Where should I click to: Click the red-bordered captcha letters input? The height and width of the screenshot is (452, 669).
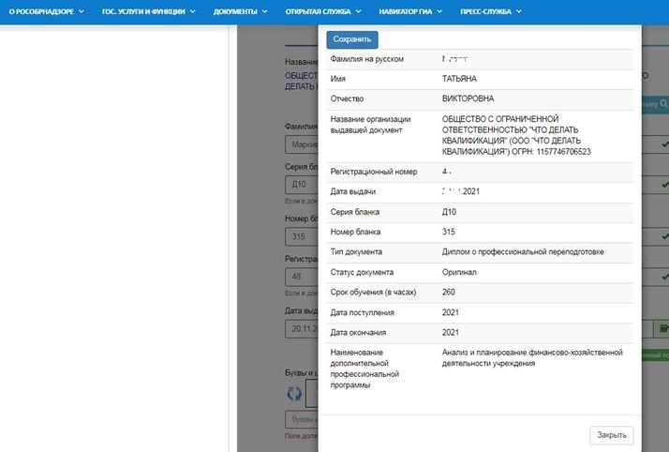301,419
